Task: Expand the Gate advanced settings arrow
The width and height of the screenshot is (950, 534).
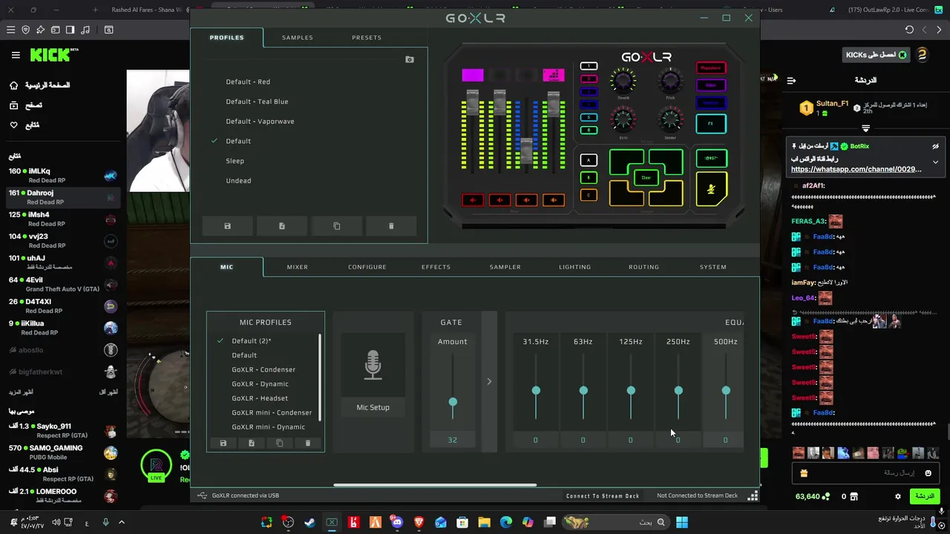Action: pos(489,381)
